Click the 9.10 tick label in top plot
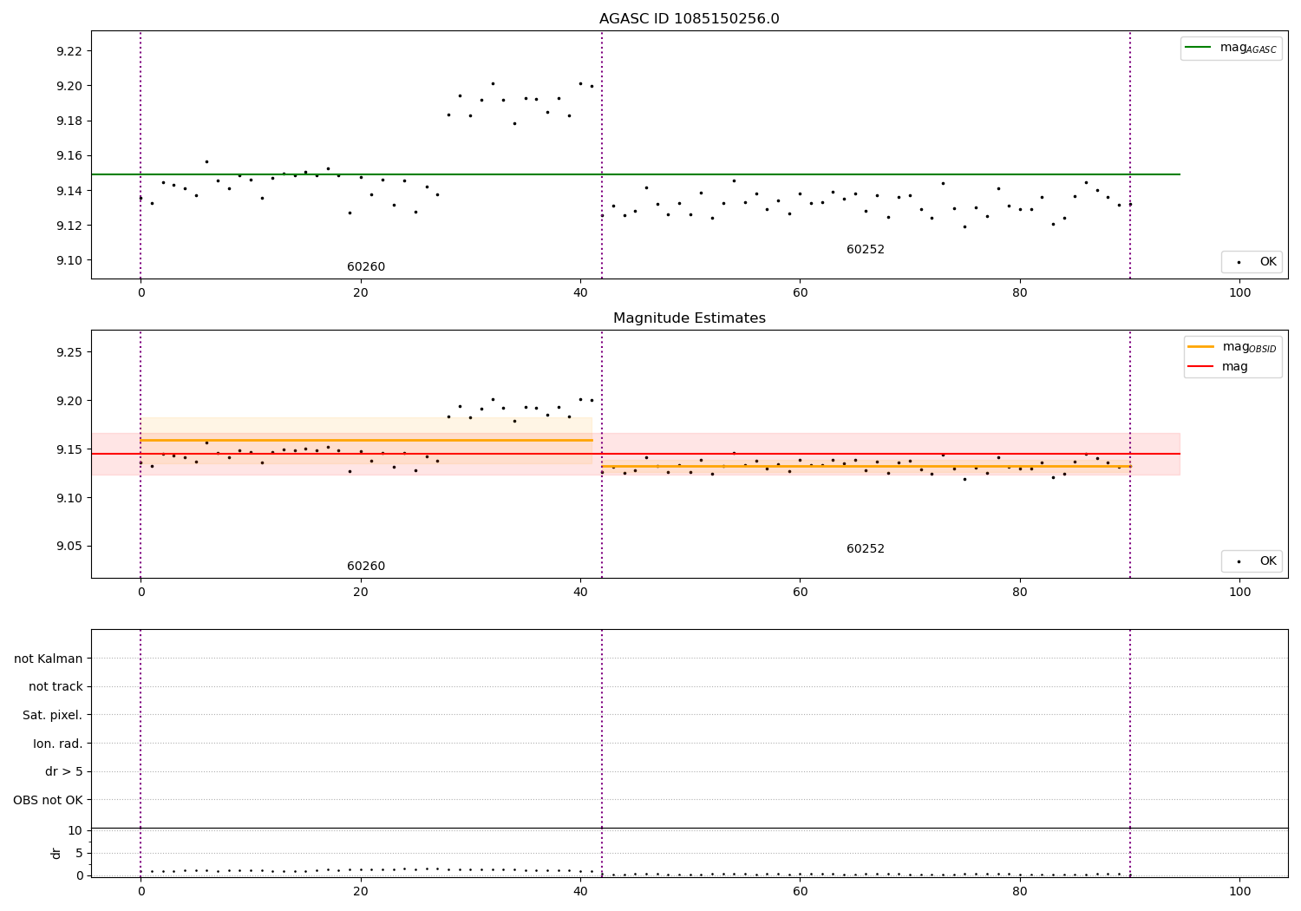Screen dimensions: 1301x911 69,260
